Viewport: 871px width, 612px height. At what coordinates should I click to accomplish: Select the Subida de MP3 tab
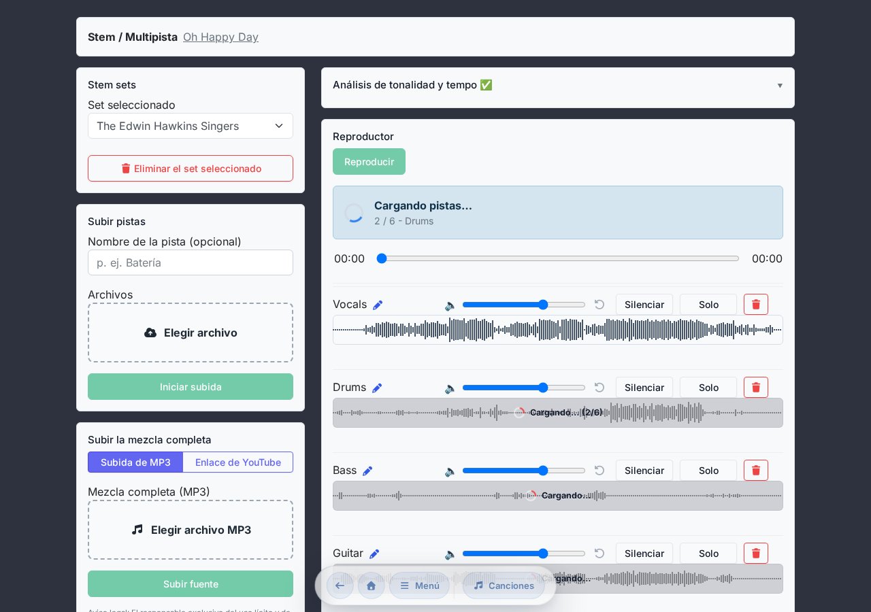click(x=135, y=462)
